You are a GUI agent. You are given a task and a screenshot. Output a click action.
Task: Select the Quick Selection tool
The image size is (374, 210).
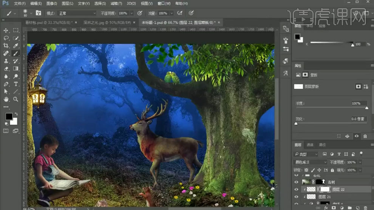tap(16, 38)
